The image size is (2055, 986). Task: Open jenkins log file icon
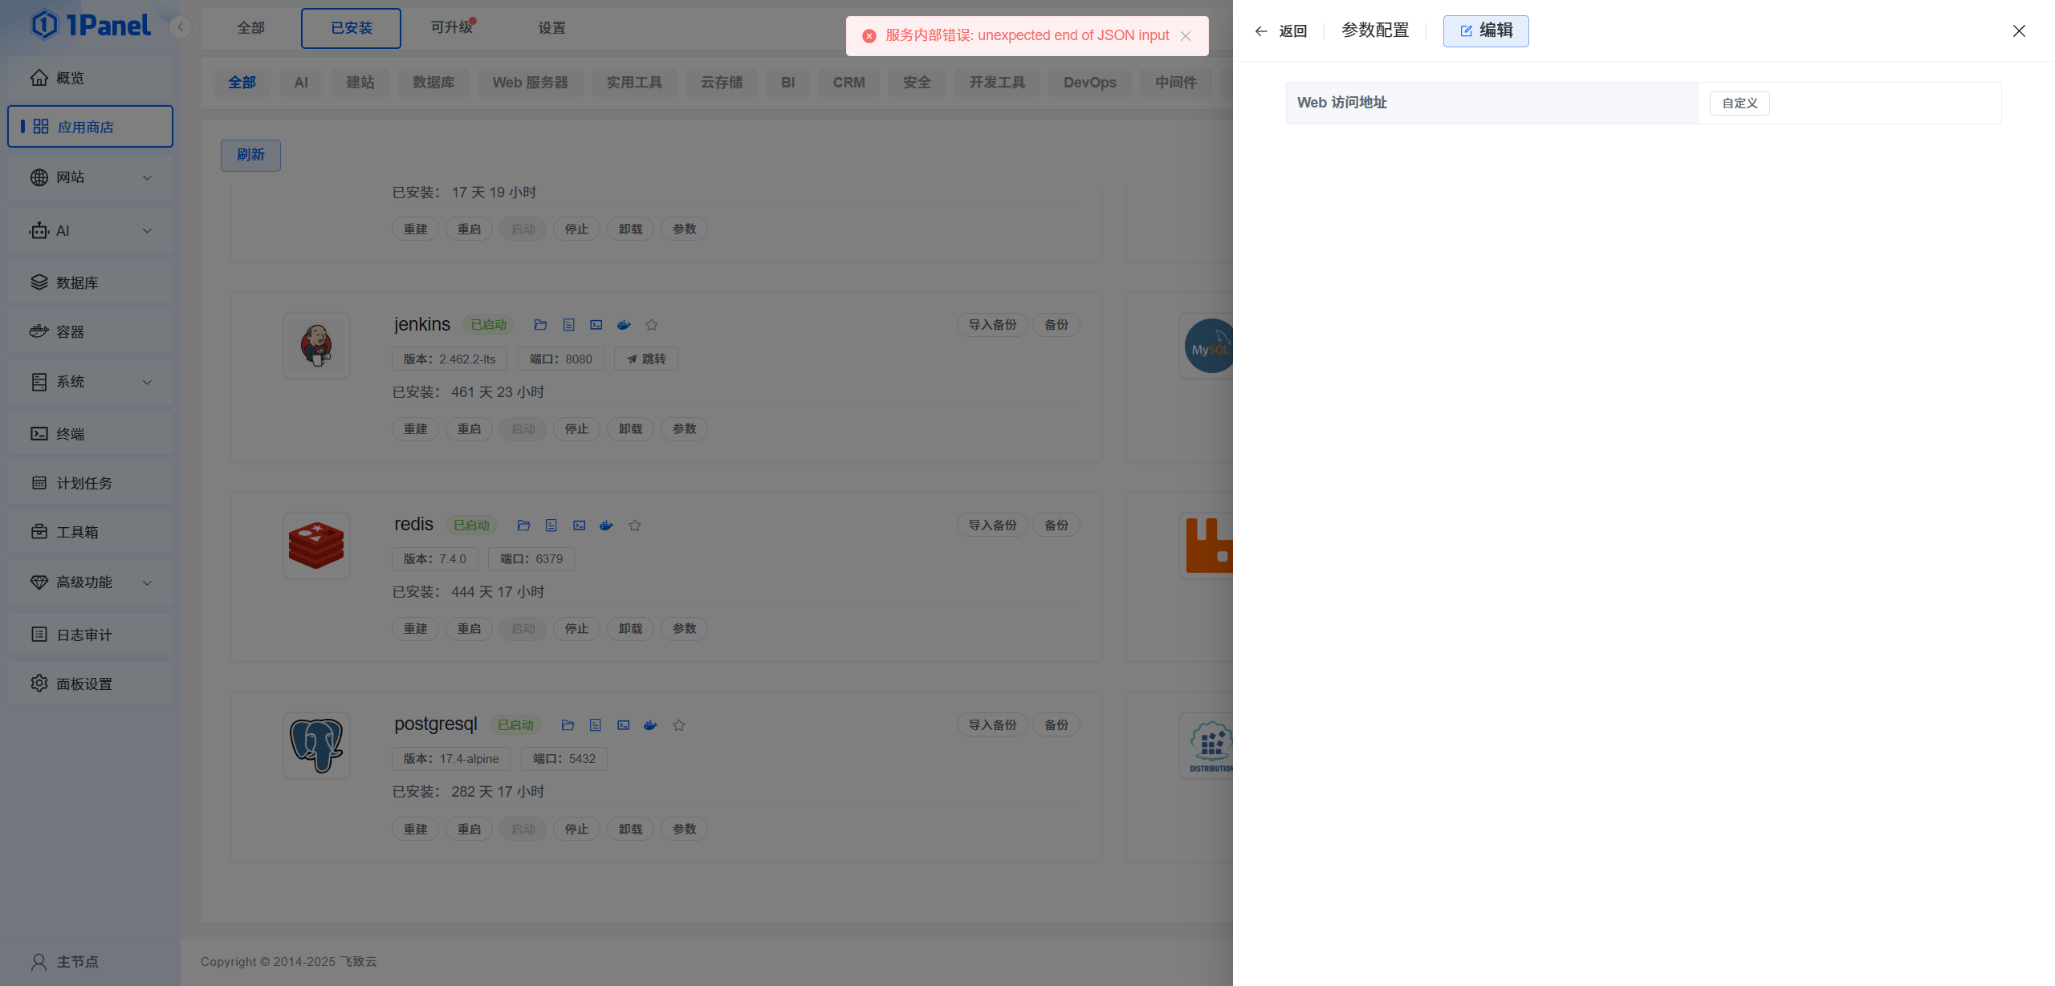[568, 325]
